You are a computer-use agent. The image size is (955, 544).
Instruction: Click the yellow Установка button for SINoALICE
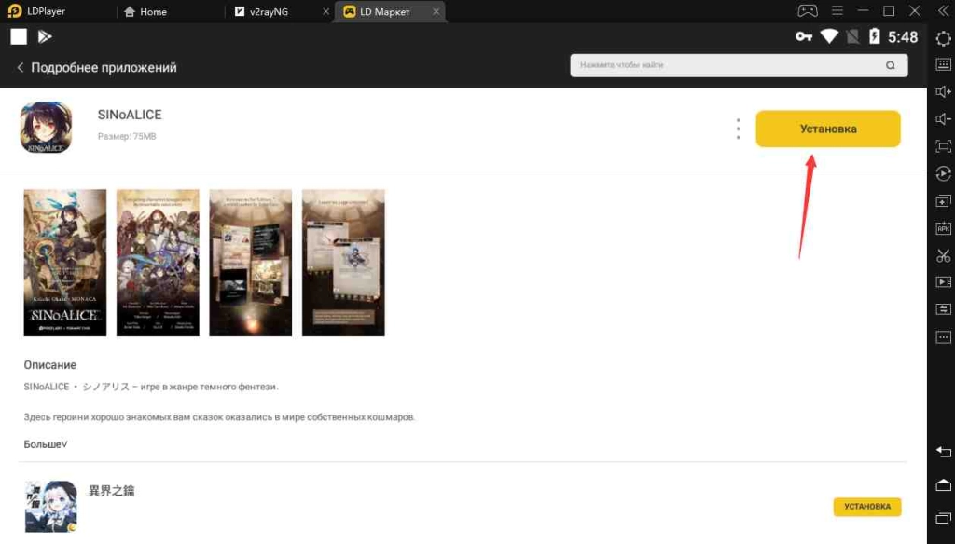point(827,129)
